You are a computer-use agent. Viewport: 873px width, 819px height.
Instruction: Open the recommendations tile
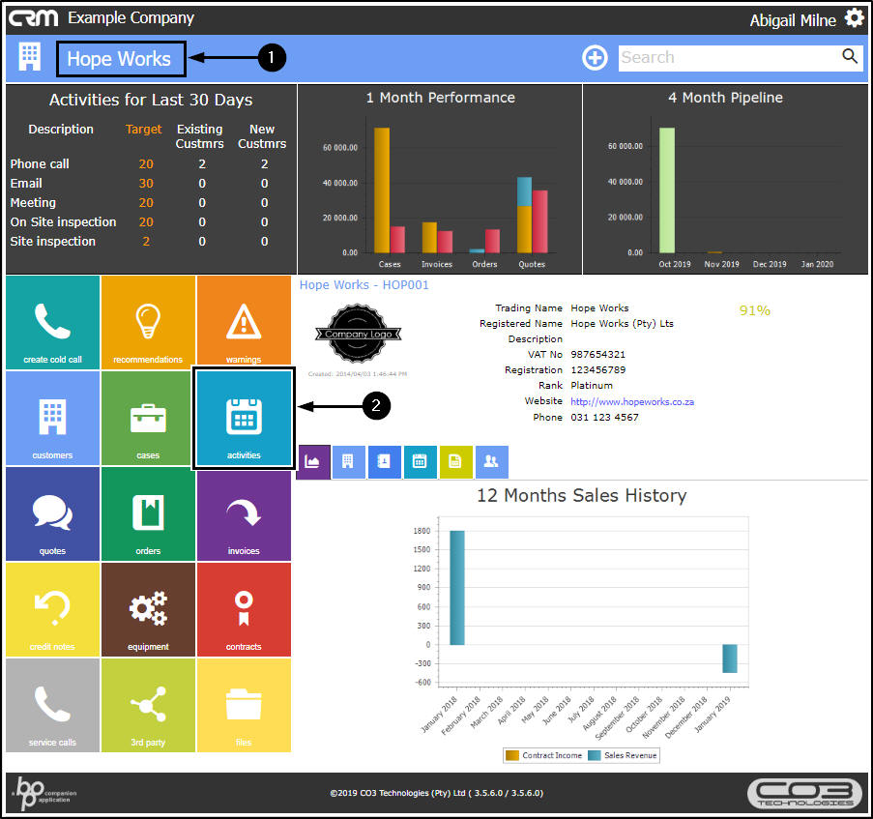148,322
